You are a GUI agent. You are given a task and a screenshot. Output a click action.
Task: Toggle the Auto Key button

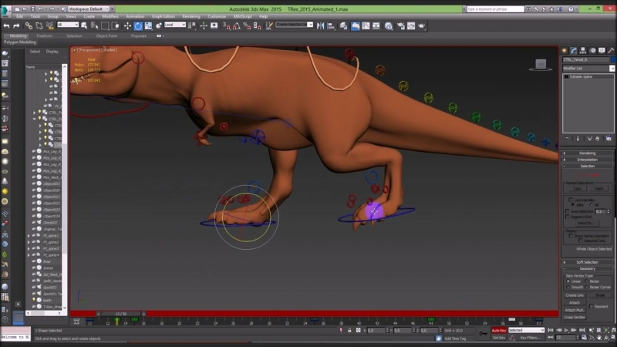pyautogui.click(x=498, y=331)
